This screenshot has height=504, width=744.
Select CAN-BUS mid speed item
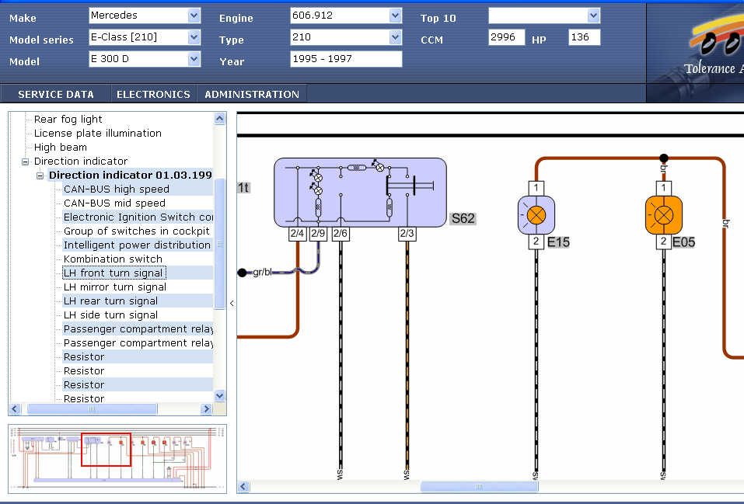pyautogui.click(x=114, y=203)
